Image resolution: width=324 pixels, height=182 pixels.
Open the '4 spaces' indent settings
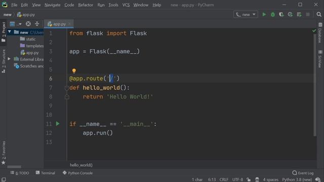coord(270,179)
